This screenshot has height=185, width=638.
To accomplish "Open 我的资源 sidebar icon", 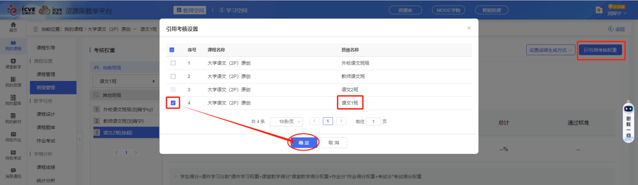I will tap(13, 82).
